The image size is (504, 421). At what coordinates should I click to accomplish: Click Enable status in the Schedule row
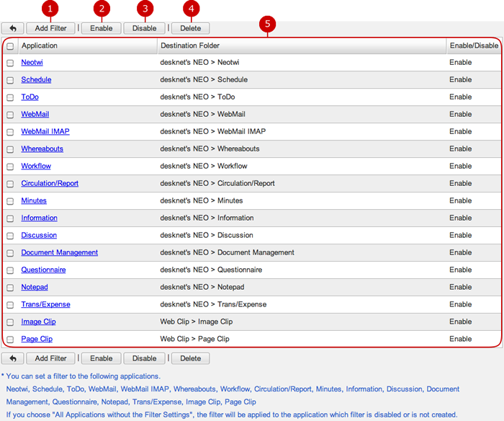pos(460,79)
